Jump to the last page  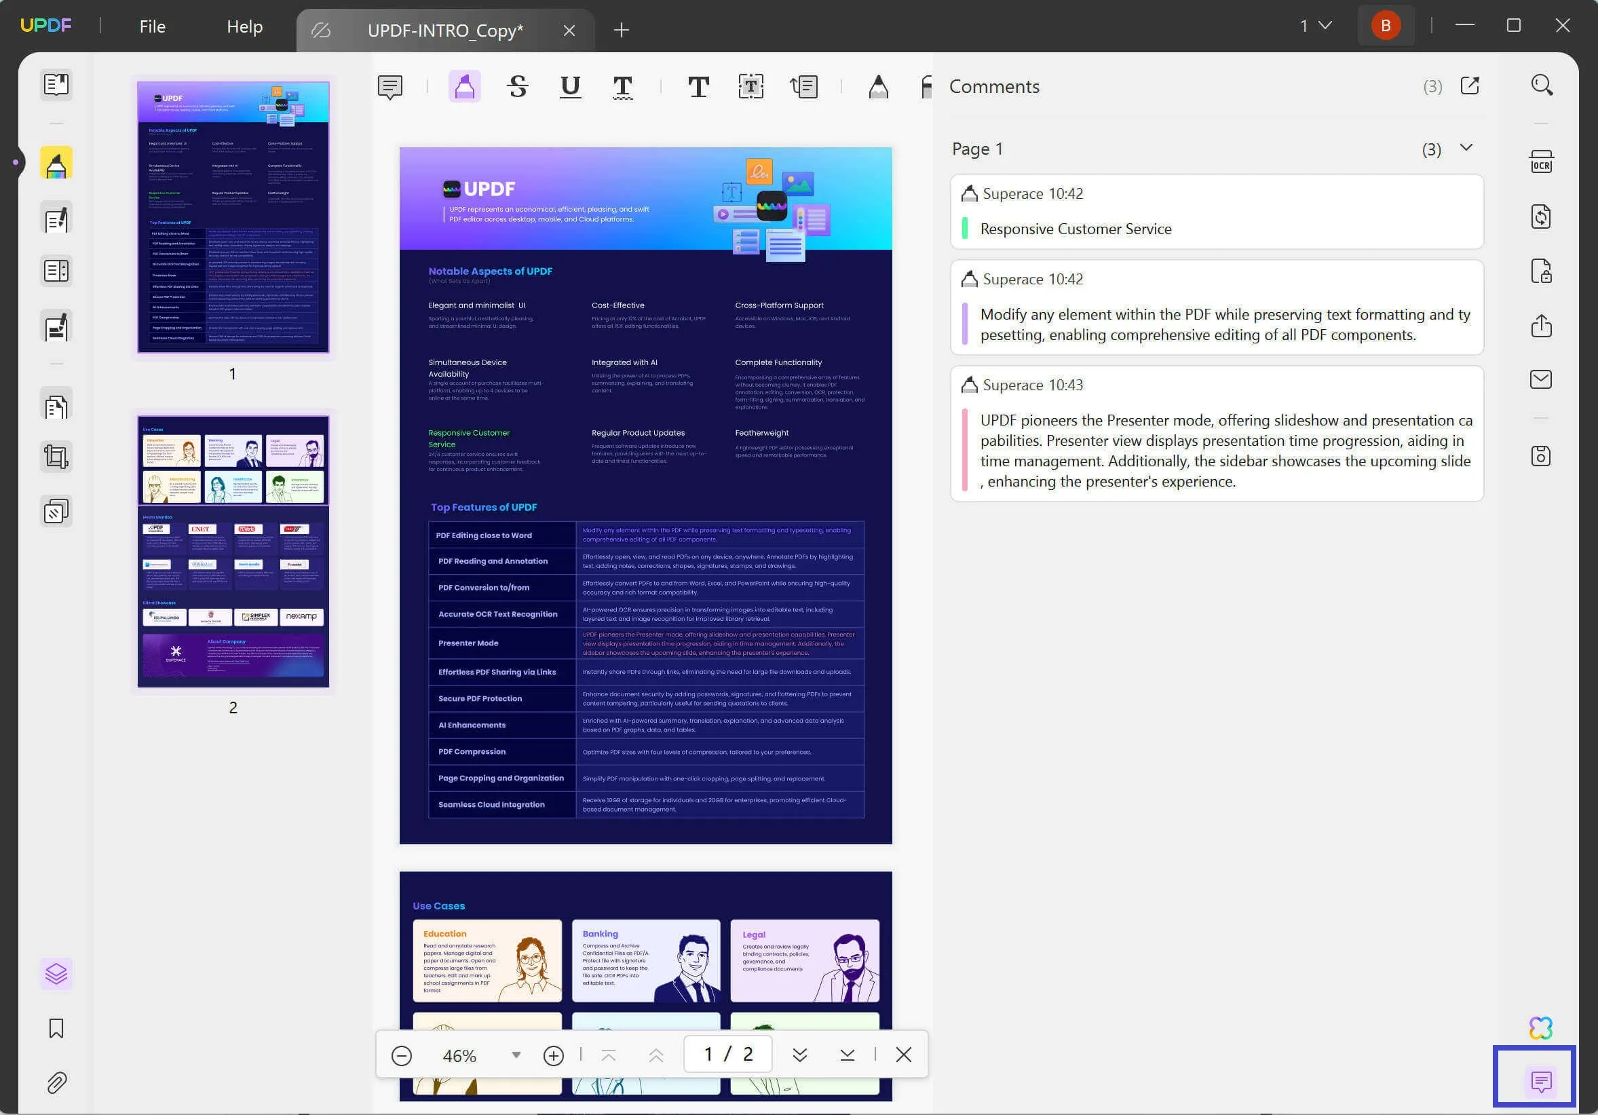coord(847,1055)
